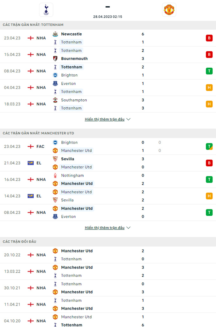Open 'Hiển thị thêm trận đấu' link under Manchester Utd
The width and height of the screenshot is (216, 327).
tap(105, 228)
